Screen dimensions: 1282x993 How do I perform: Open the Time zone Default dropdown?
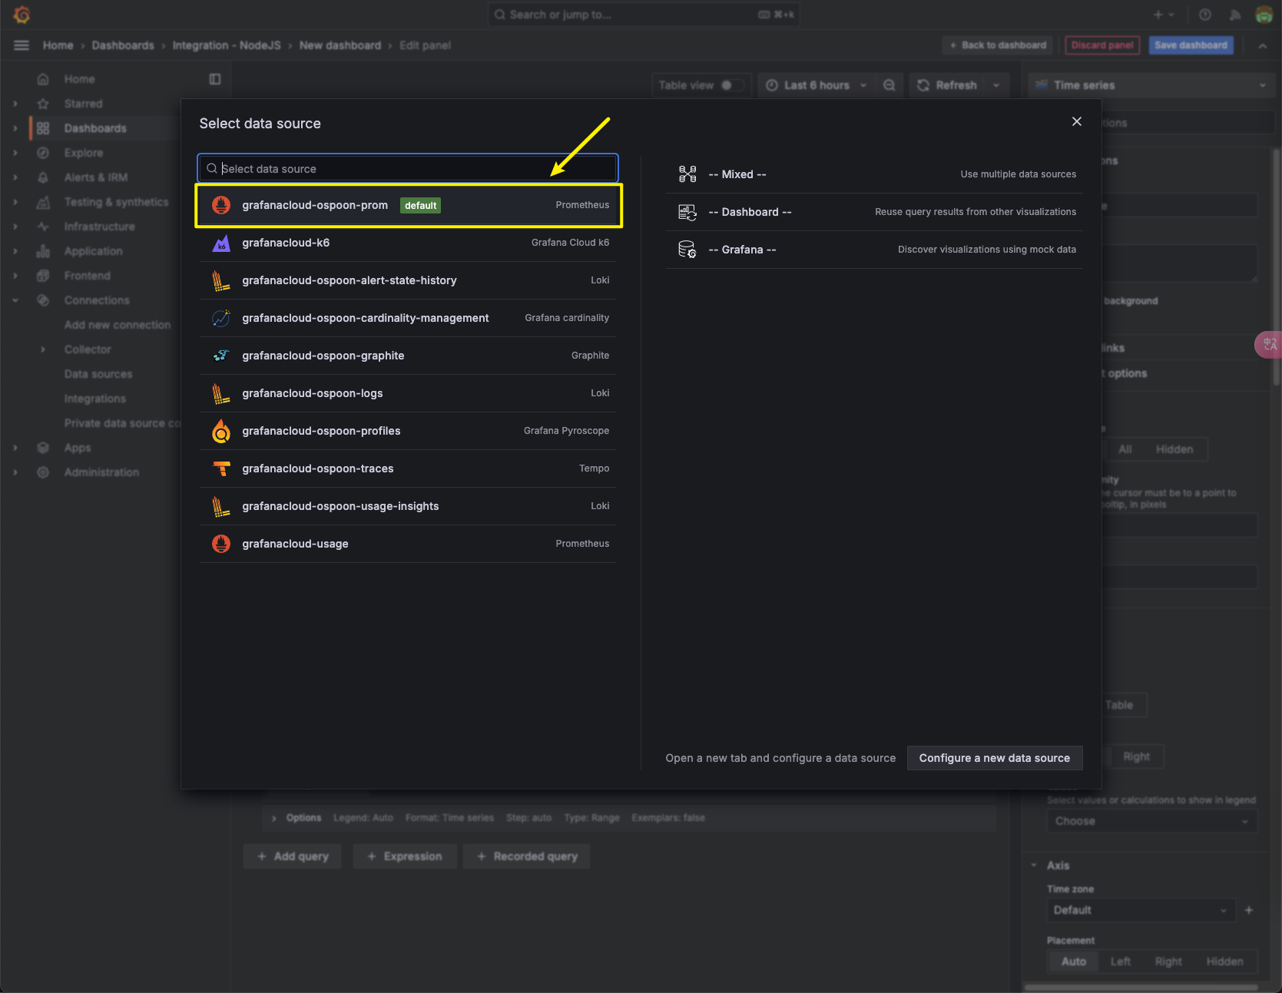[1141, 910]
